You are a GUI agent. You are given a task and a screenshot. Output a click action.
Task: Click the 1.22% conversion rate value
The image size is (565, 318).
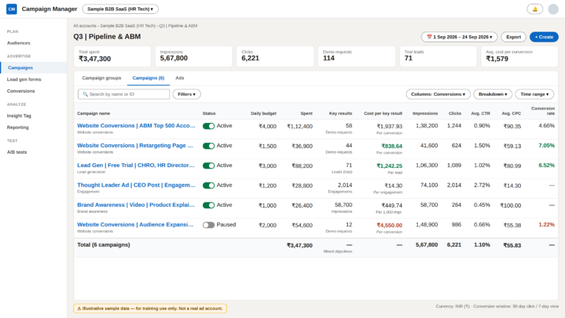547,225
